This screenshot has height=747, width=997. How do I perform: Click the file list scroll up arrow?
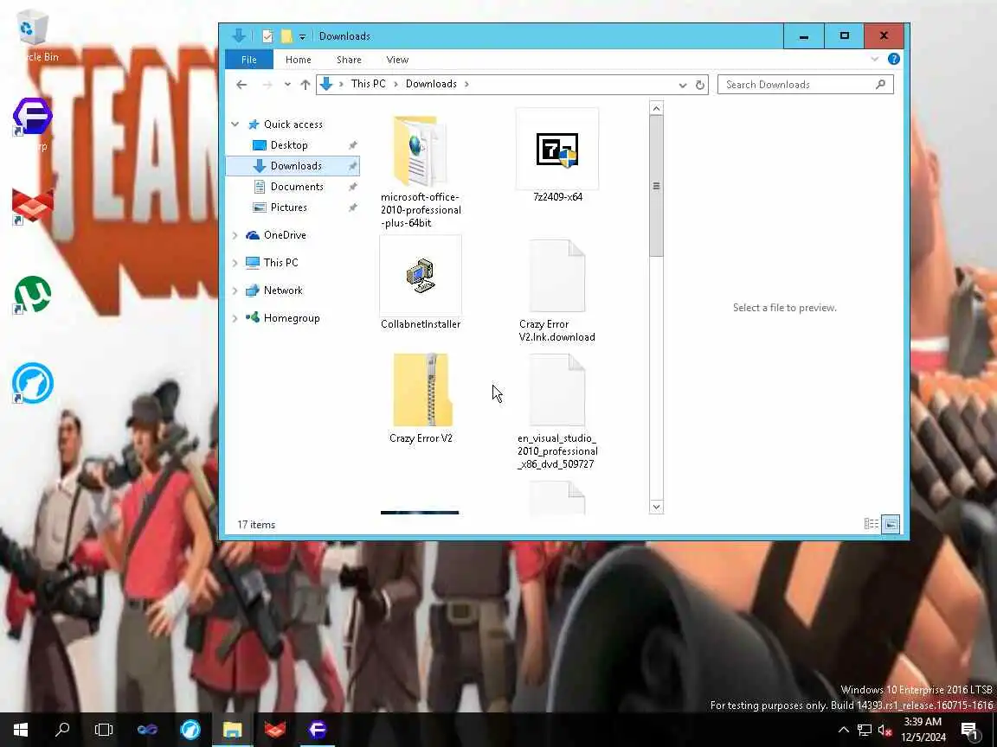point(656,109)
